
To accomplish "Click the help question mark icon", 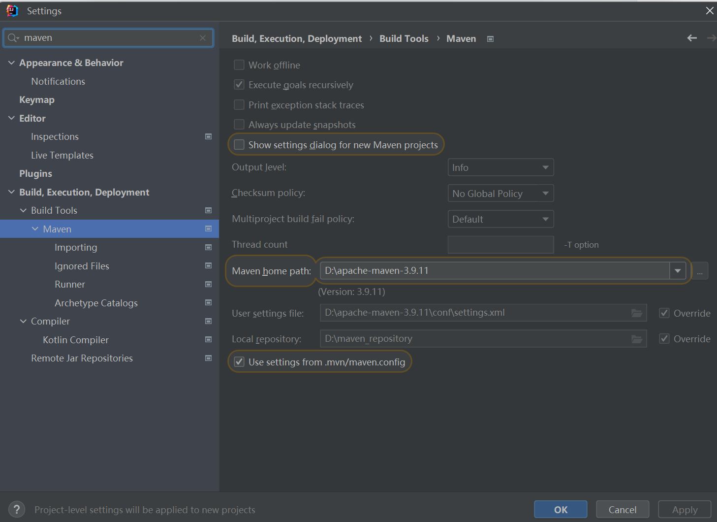I will 16,509.
